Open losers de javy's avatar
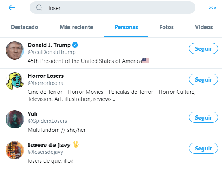This screenshot has width=222, height=172. tap(15, 150)
